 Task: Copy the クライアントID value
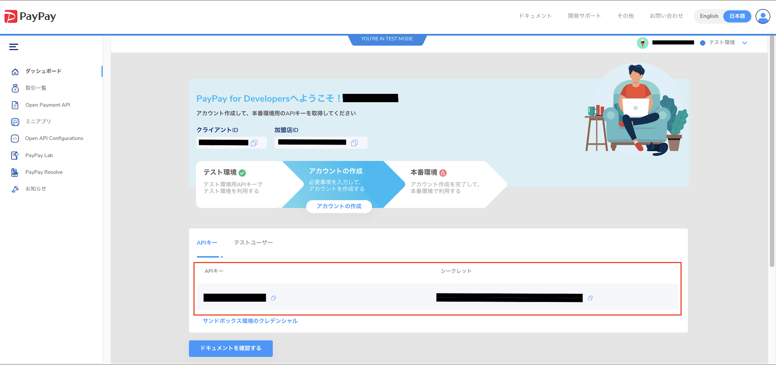(254, 143)
